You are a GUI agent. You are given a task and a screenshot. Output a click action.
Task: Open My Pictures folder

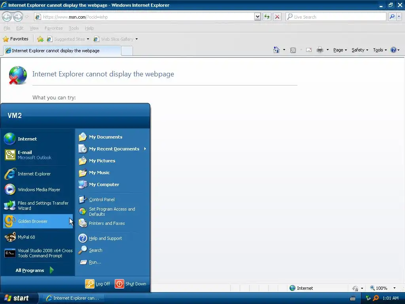113,161
